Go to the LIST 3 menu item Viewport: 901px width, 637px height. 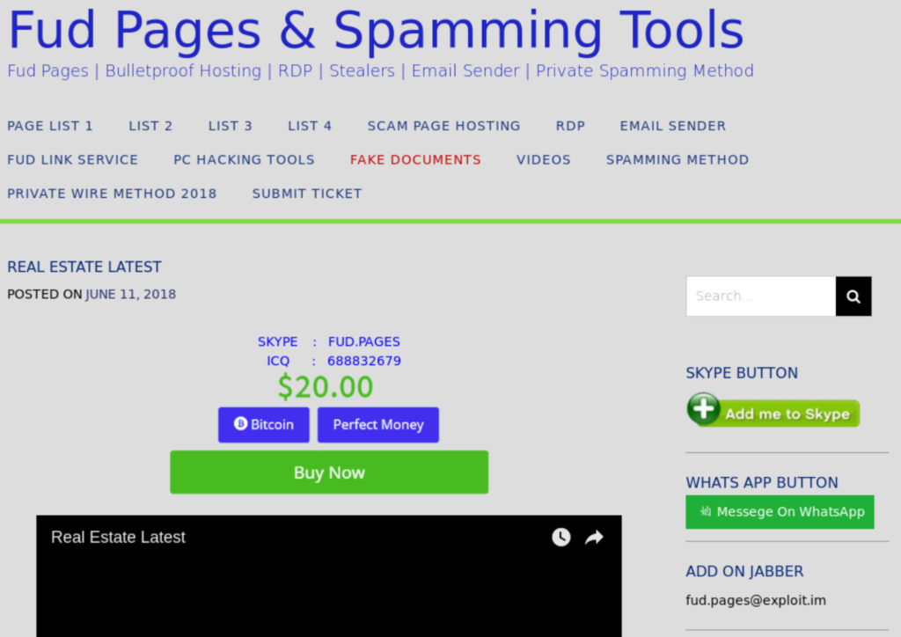point(231,126)
